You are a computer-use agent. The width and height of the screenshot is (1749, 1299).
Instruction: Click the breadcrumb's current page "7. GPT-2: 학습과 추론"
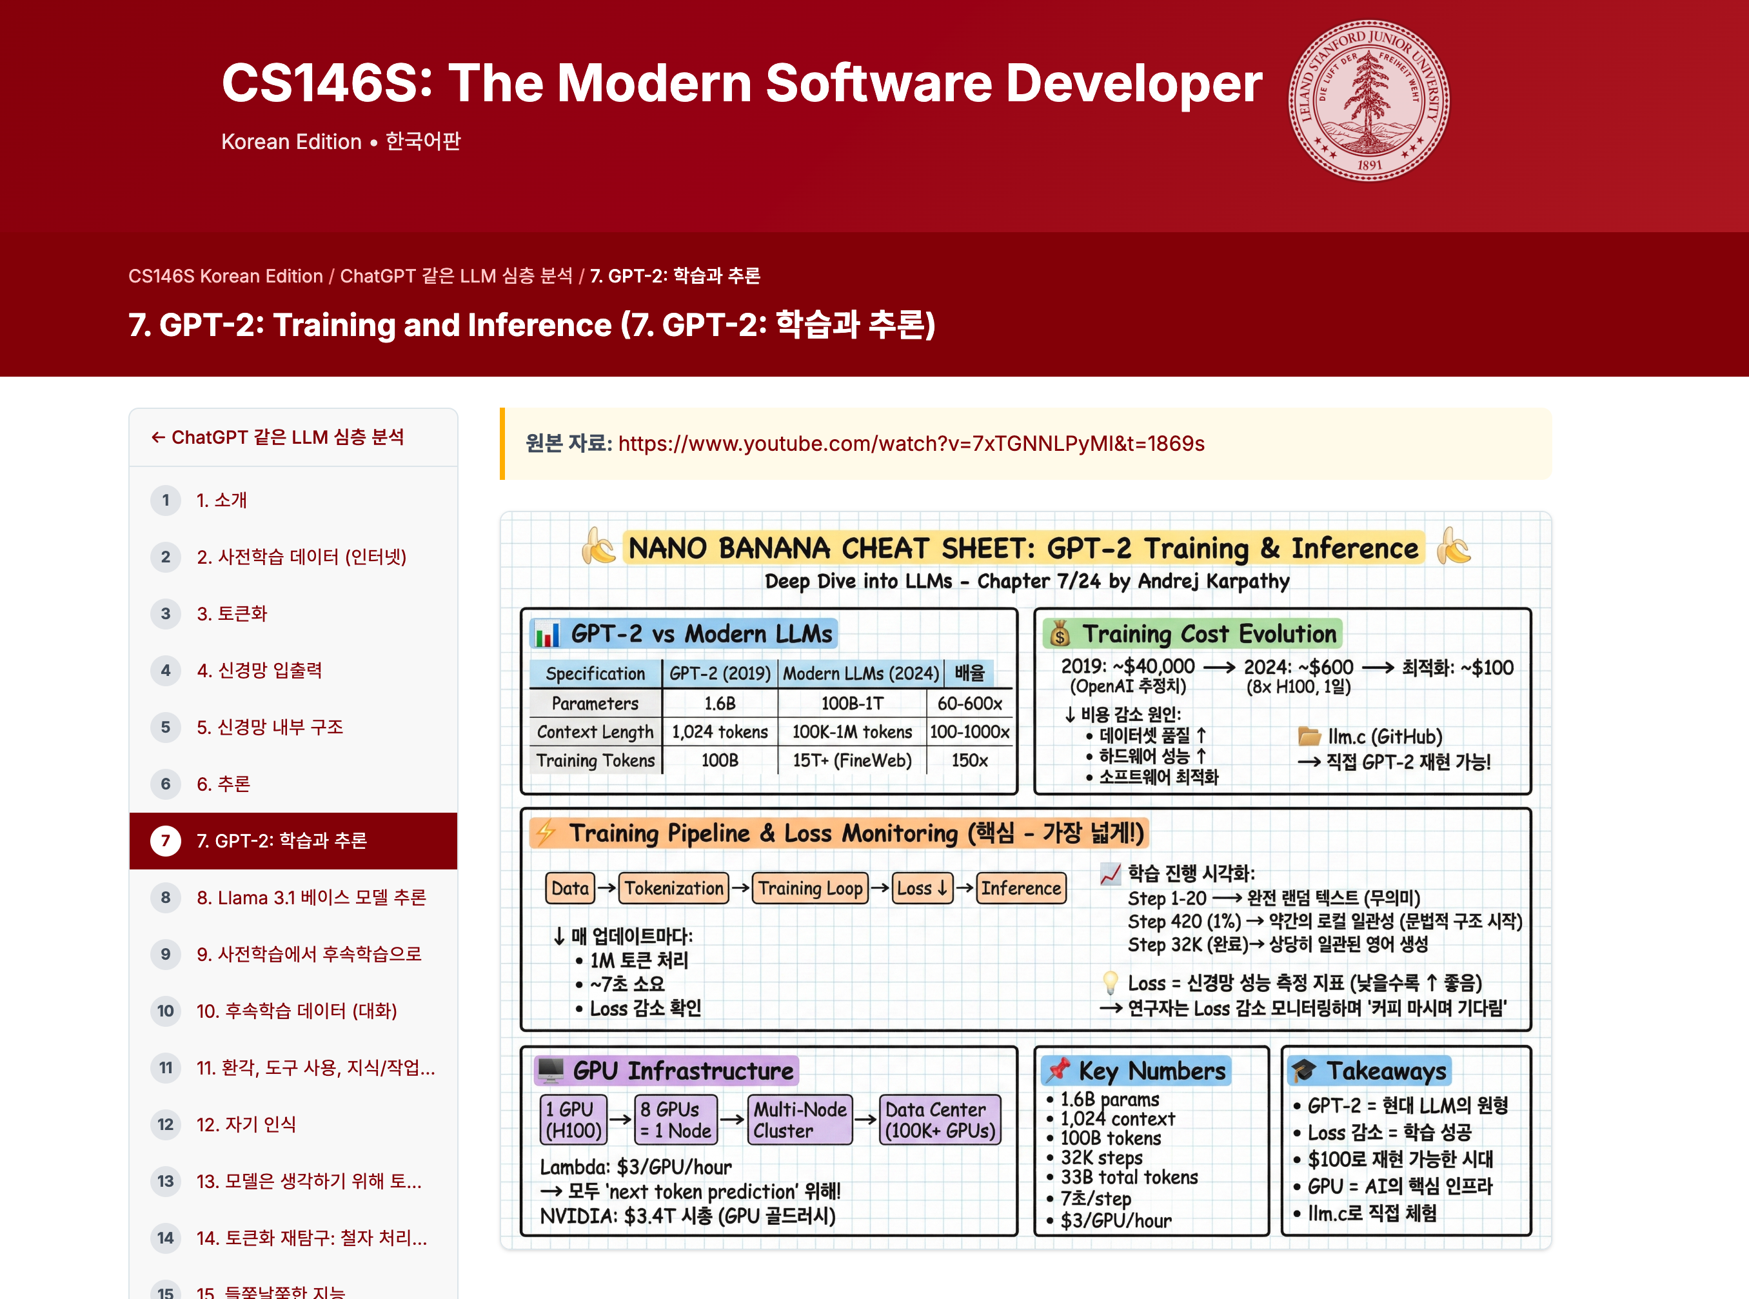pyautogui.click(x=675, y=276)
